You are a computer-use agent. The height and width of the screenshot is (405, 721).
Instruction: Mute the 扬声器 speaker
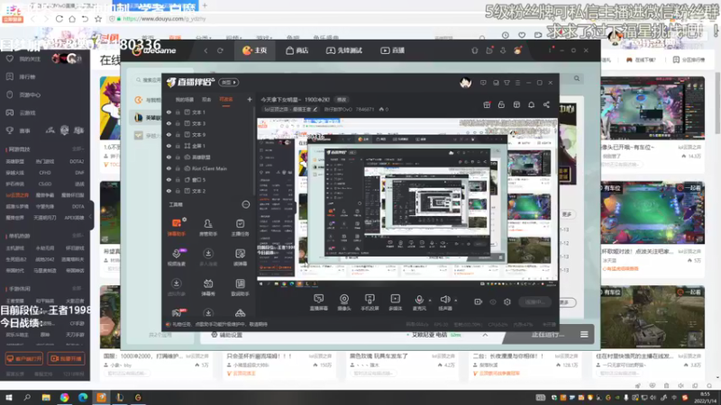pyautogui.click(x=444, y=302)
